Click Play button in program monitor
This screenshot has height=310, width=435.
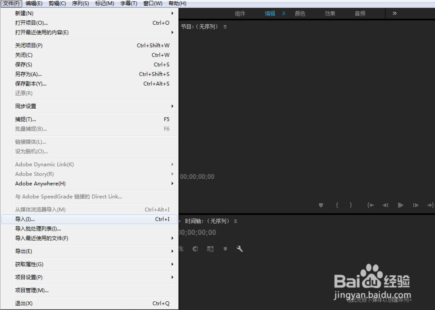click(401, 205)
